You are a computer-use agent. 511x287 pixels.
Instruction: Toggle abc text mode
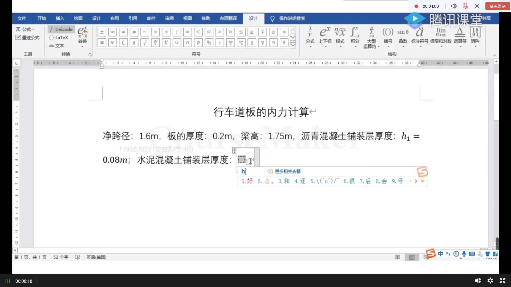tap(56, 46)
